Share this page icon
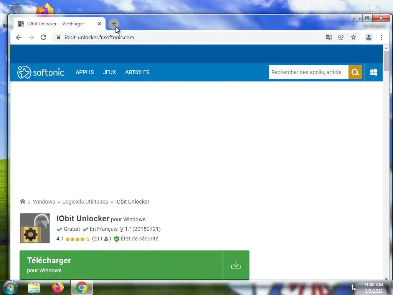The width and height of the screenshot is (393, 295). pyautogui.click(x=341, y=37)
